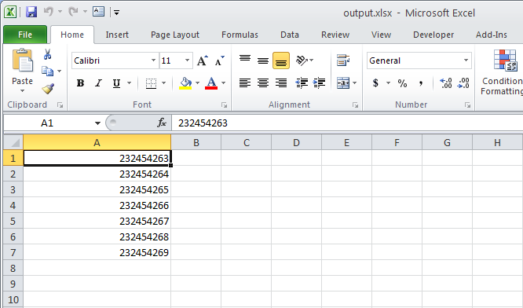Toggle Align Text Right
Screen dimensions: 523x308
pyautogui.click(x=281, y=82)
